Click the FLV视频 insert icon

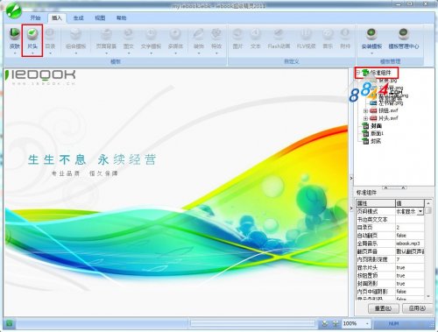pyautogui.click(x=306, y=39)
